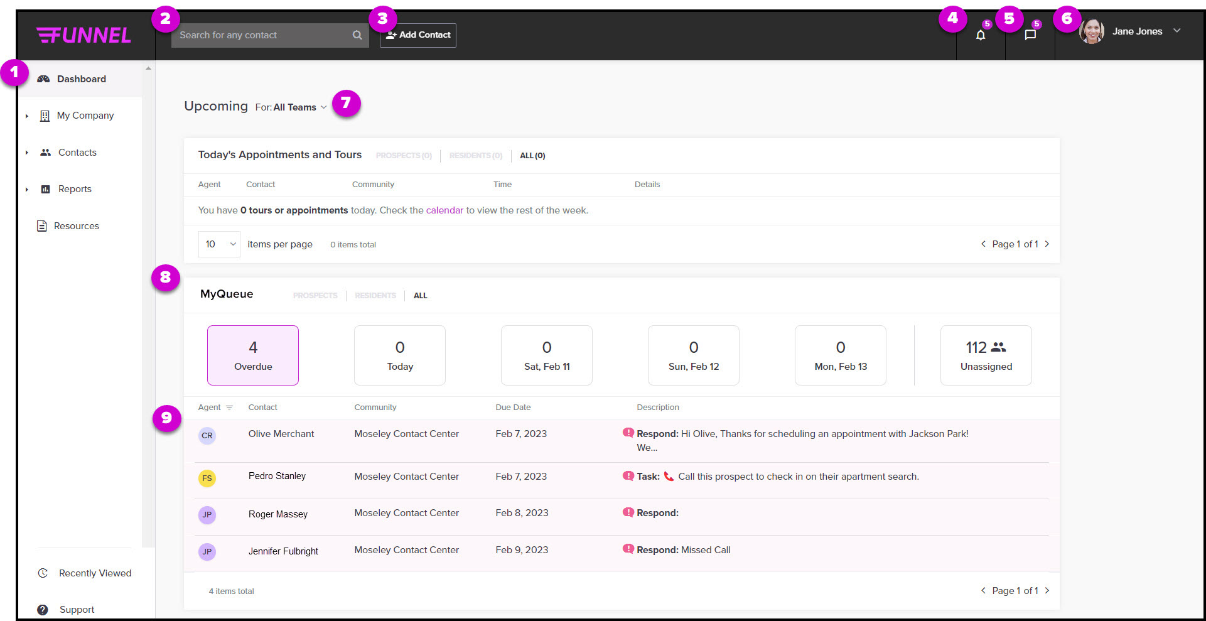This screenshot has width=1206, height=621.
Task: Open the items per page dropdown
Action: (219, 244)
